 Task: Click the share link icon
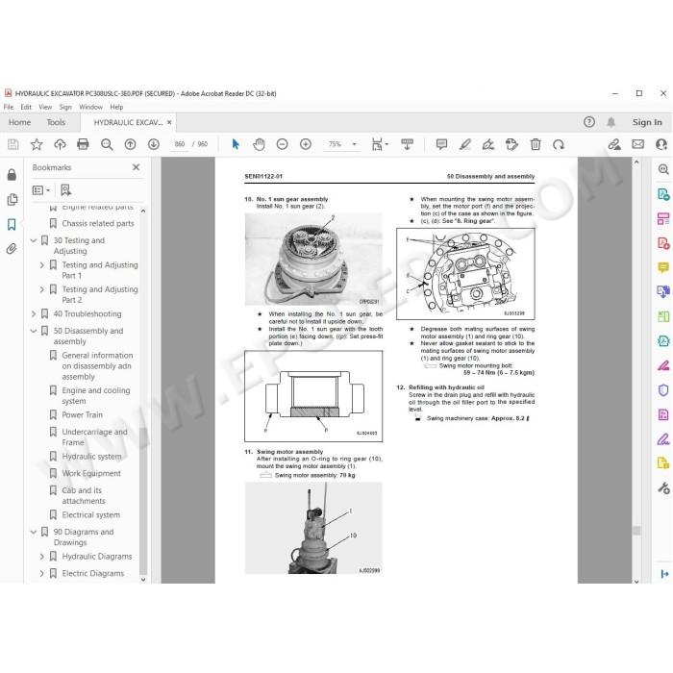614,144
